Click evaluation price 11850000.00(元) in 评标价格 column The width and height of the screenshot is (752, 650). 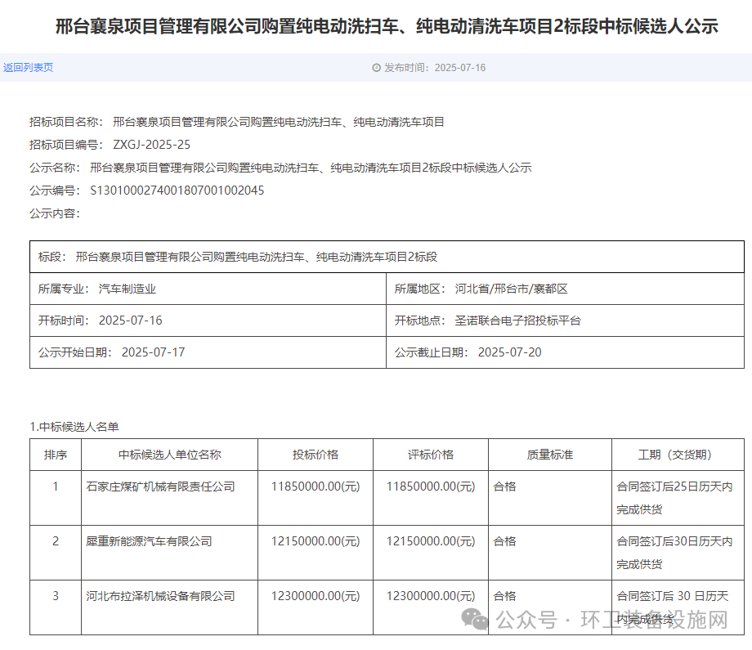pyautogui.click(x=431, y=487)
